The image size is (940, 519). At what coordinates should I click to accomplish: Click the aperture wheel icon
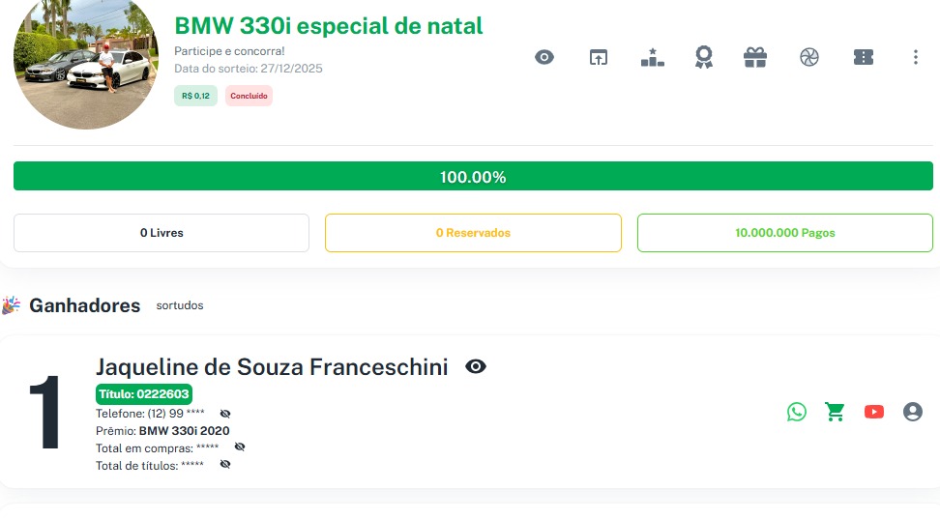point(809,58)
